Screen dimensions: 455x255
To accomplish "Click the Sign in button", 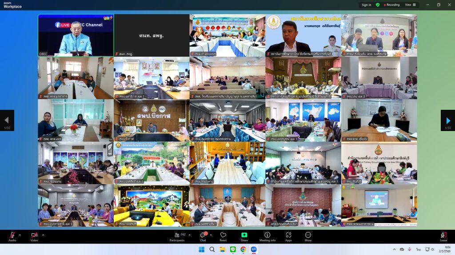I will (366, 4).
